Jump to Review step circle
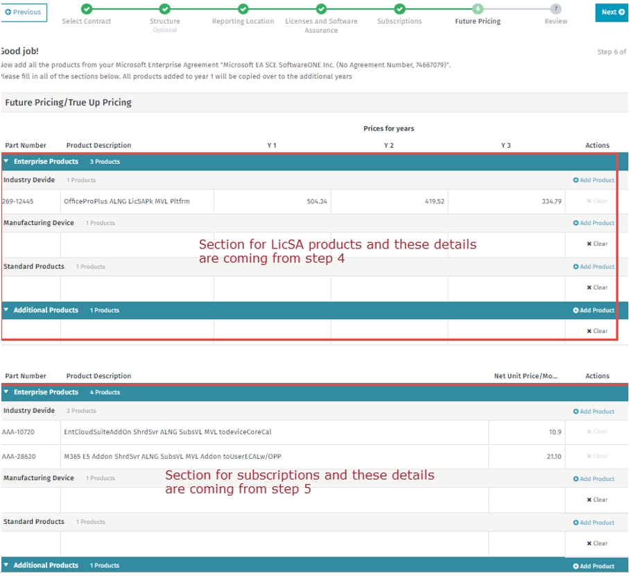This screenshot has height=576, width=629. click(x=555, y=9)
